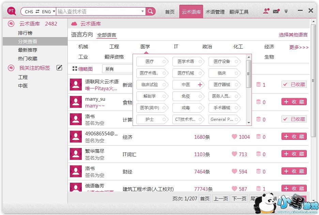The height and width of the screenshot is (215, 319).
Task: Click the tag popup vertical scrollbar
Action: tap(248, 70)
